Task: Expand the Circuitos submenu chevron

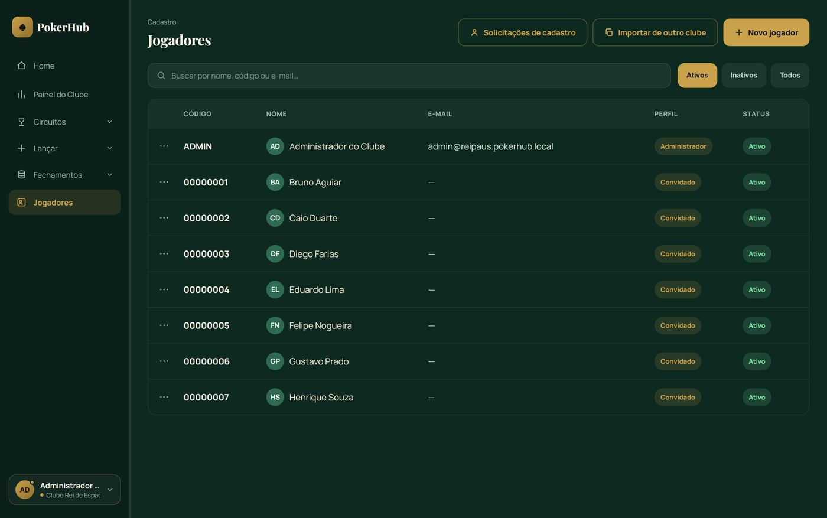Action: (109, 122)
